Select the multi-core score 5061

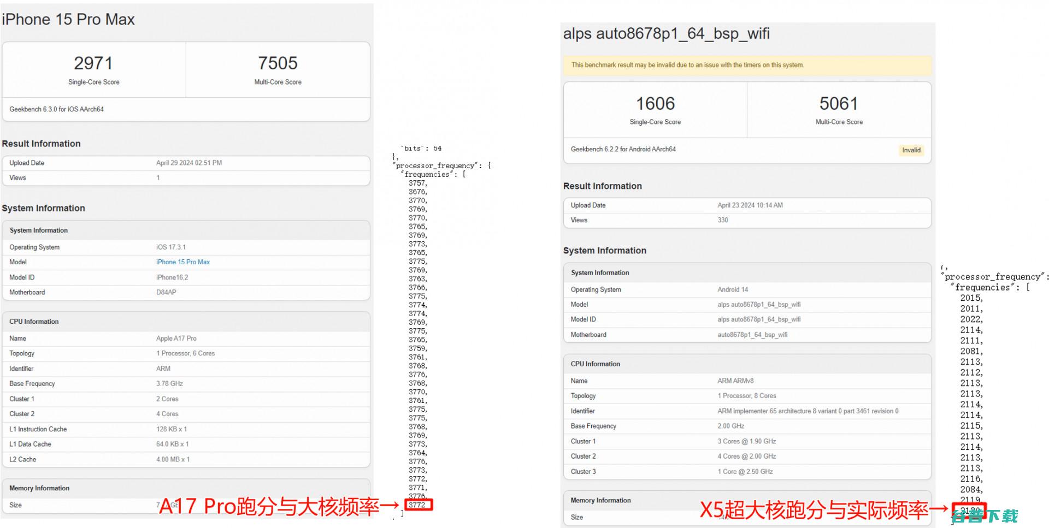click(839, 104)
